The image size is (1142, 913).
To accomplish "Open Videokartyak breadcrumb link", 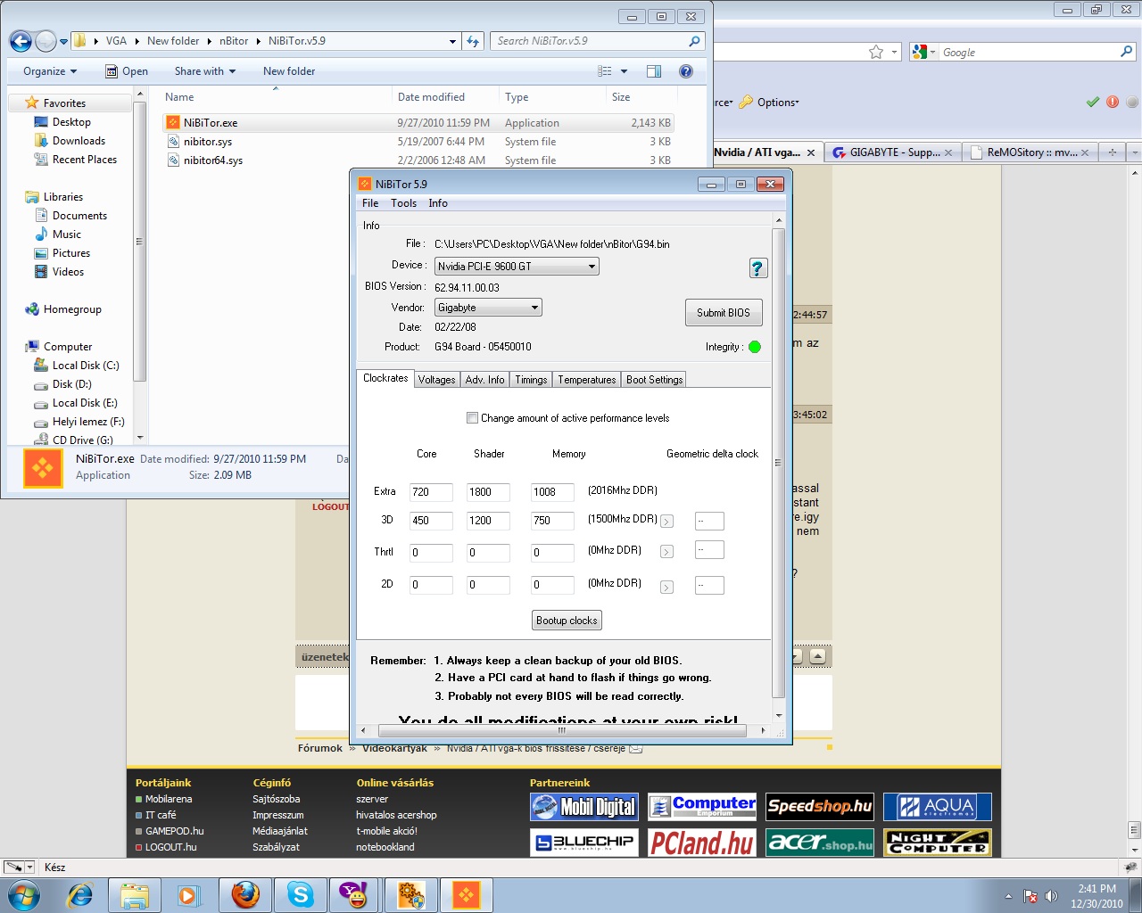I will pos(394,748).
